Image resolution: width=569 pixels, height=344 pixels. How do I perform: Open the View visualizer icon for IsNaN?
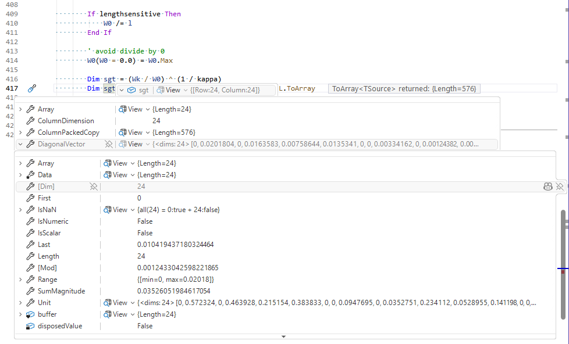coord(107,210)
